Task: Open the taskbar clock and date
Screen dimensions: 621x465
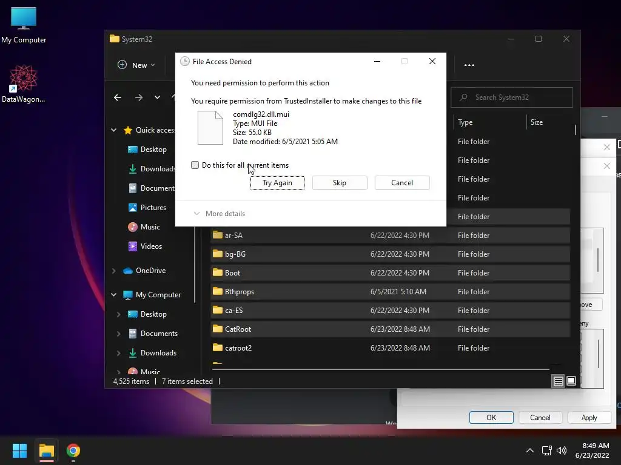Action: pos(592,450)
